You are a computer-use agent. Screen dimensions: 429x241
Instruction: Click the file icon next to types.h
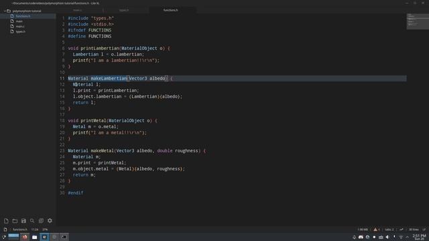coord(12,31)
